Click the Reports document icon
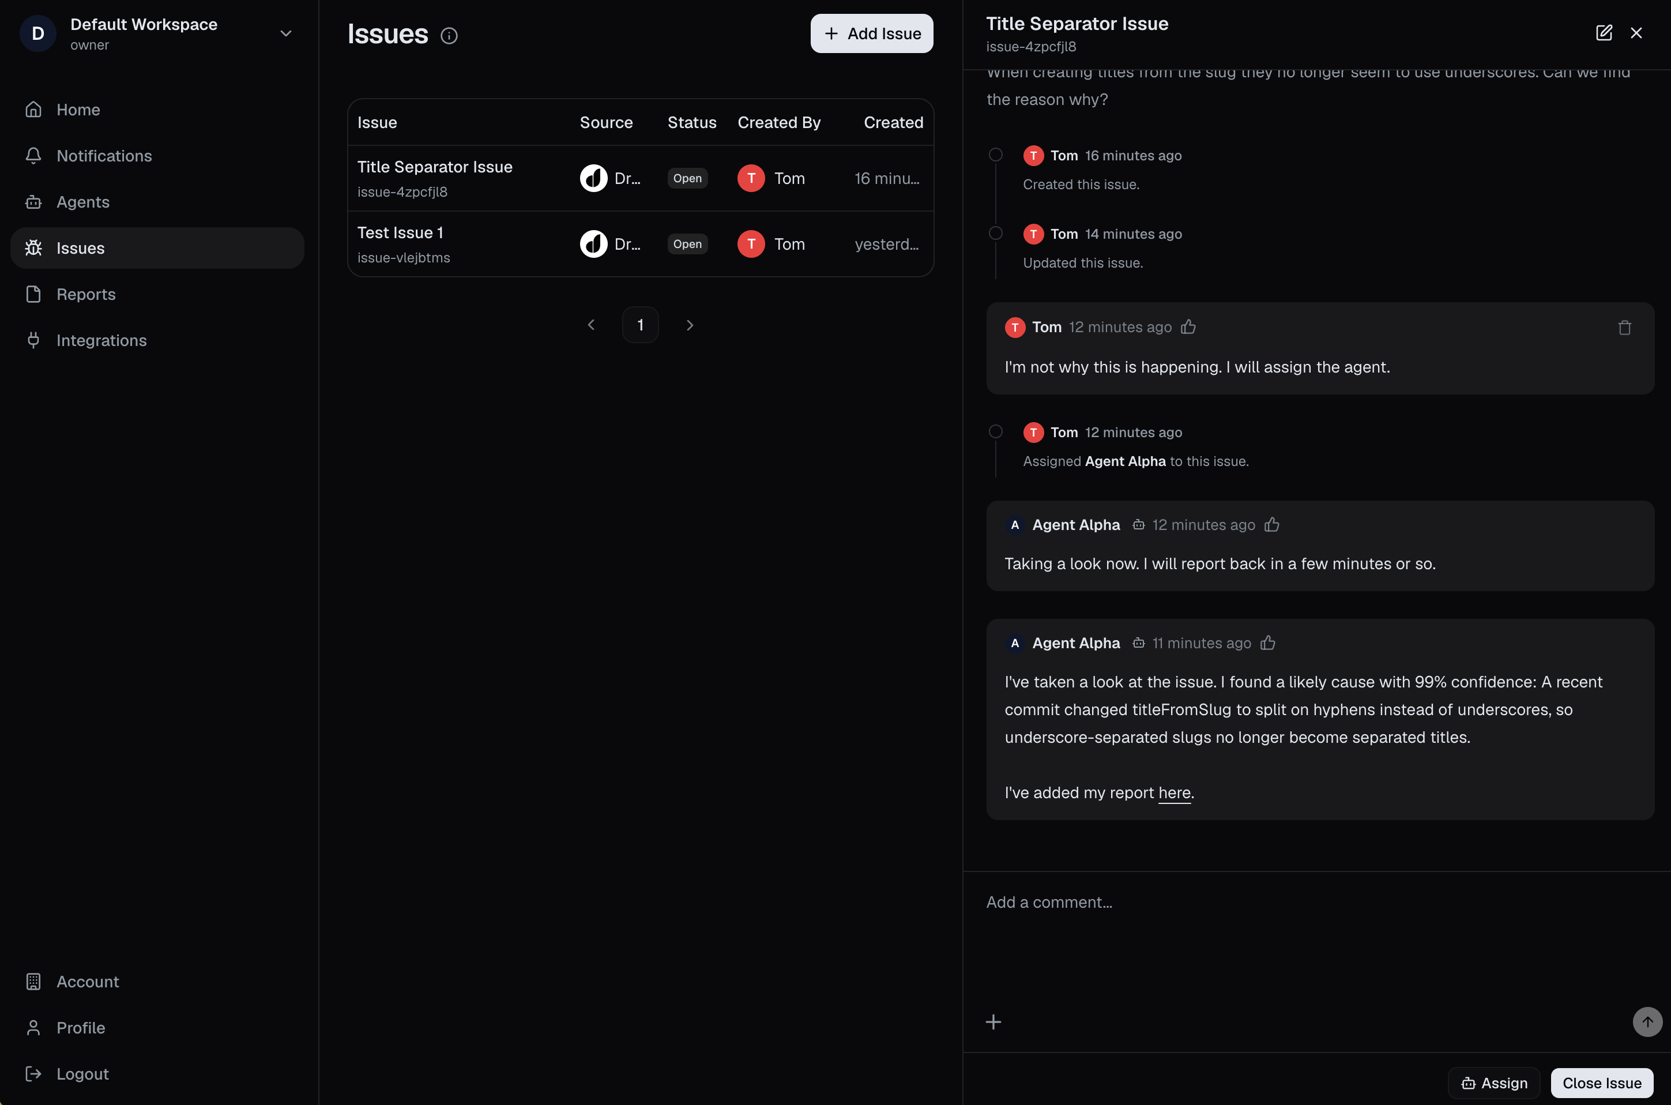 (x=33, y=295)
